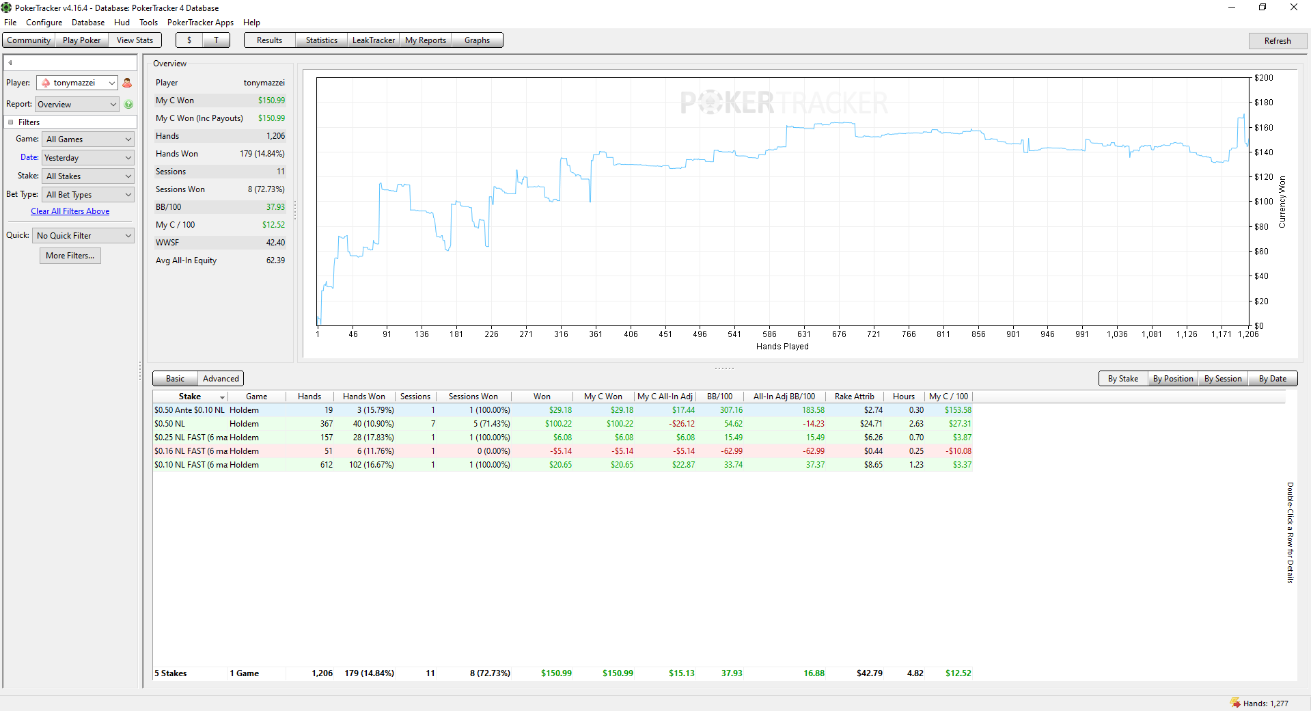The height and width of the screenshot is (711, 1311).
Task: Click the player avatar icon beside tonymazzei
Action: 127,83
